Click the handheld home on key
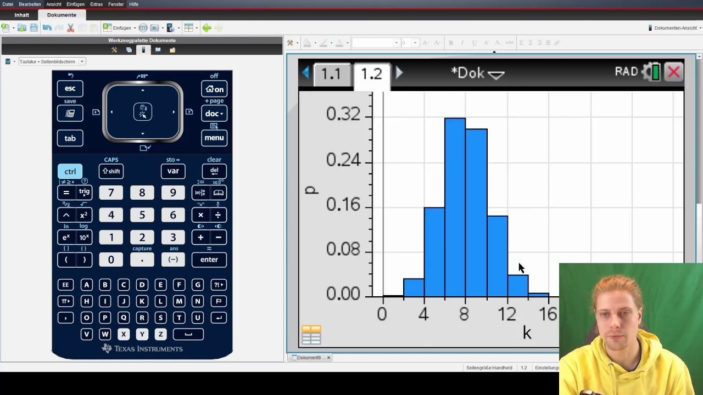 [214, 89]
